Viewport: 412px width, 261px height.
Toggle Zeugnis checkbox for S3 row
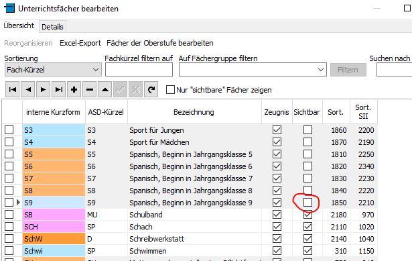pos(277,129)
